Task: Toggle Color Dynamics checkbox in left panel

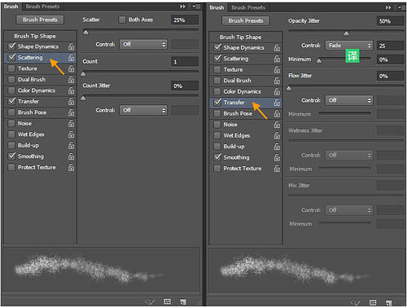Action: [x=11, y=90]
